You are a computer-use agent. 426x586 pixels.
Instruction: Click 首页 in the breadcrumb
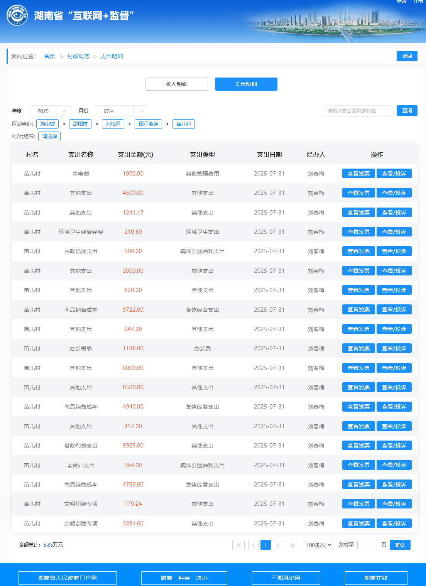49,56
